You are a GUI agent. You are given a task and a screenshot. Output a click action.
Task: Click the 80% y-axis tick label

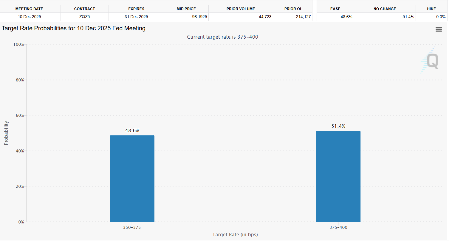20,80
